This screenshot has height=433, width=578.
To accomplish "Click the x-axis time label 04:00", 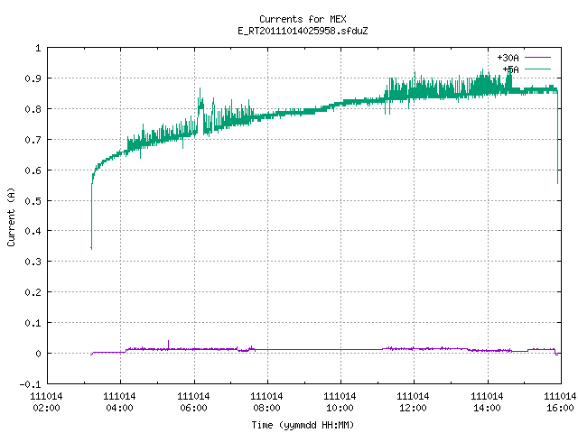I will pyautogui.click(x=119, y=408).
